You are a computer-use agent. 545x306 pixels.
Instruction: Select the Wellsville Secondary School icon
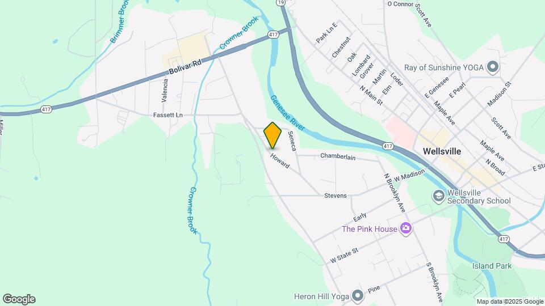tap(439, 197)
